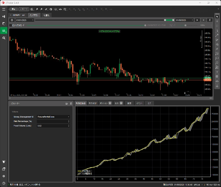
Task: Zoom in the chart
Action: tap(37, 9)
